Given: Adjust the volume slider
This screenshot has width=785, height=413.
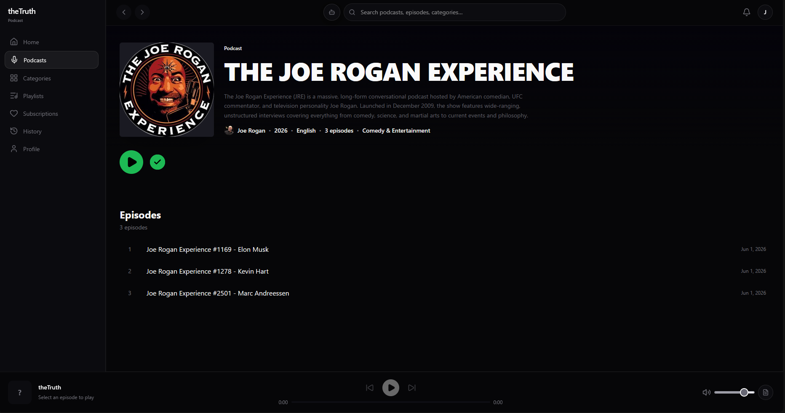Looking at the screenshot, I should coord(734,392).
